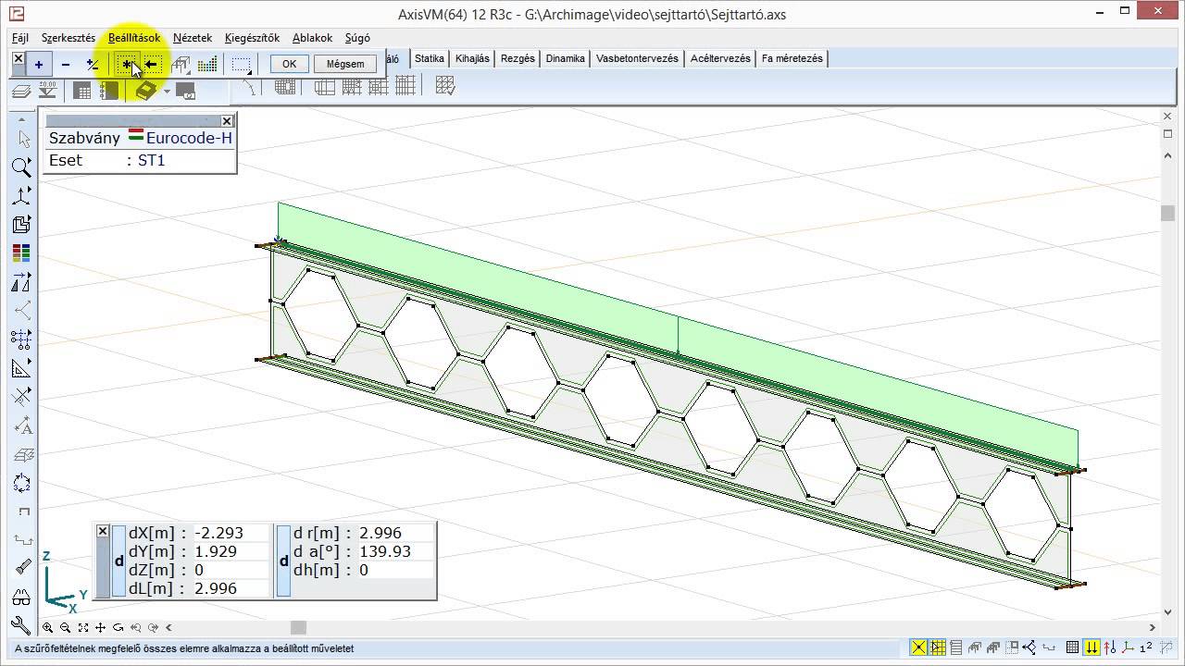Click the wrench options icon

[x=21, y=626]
